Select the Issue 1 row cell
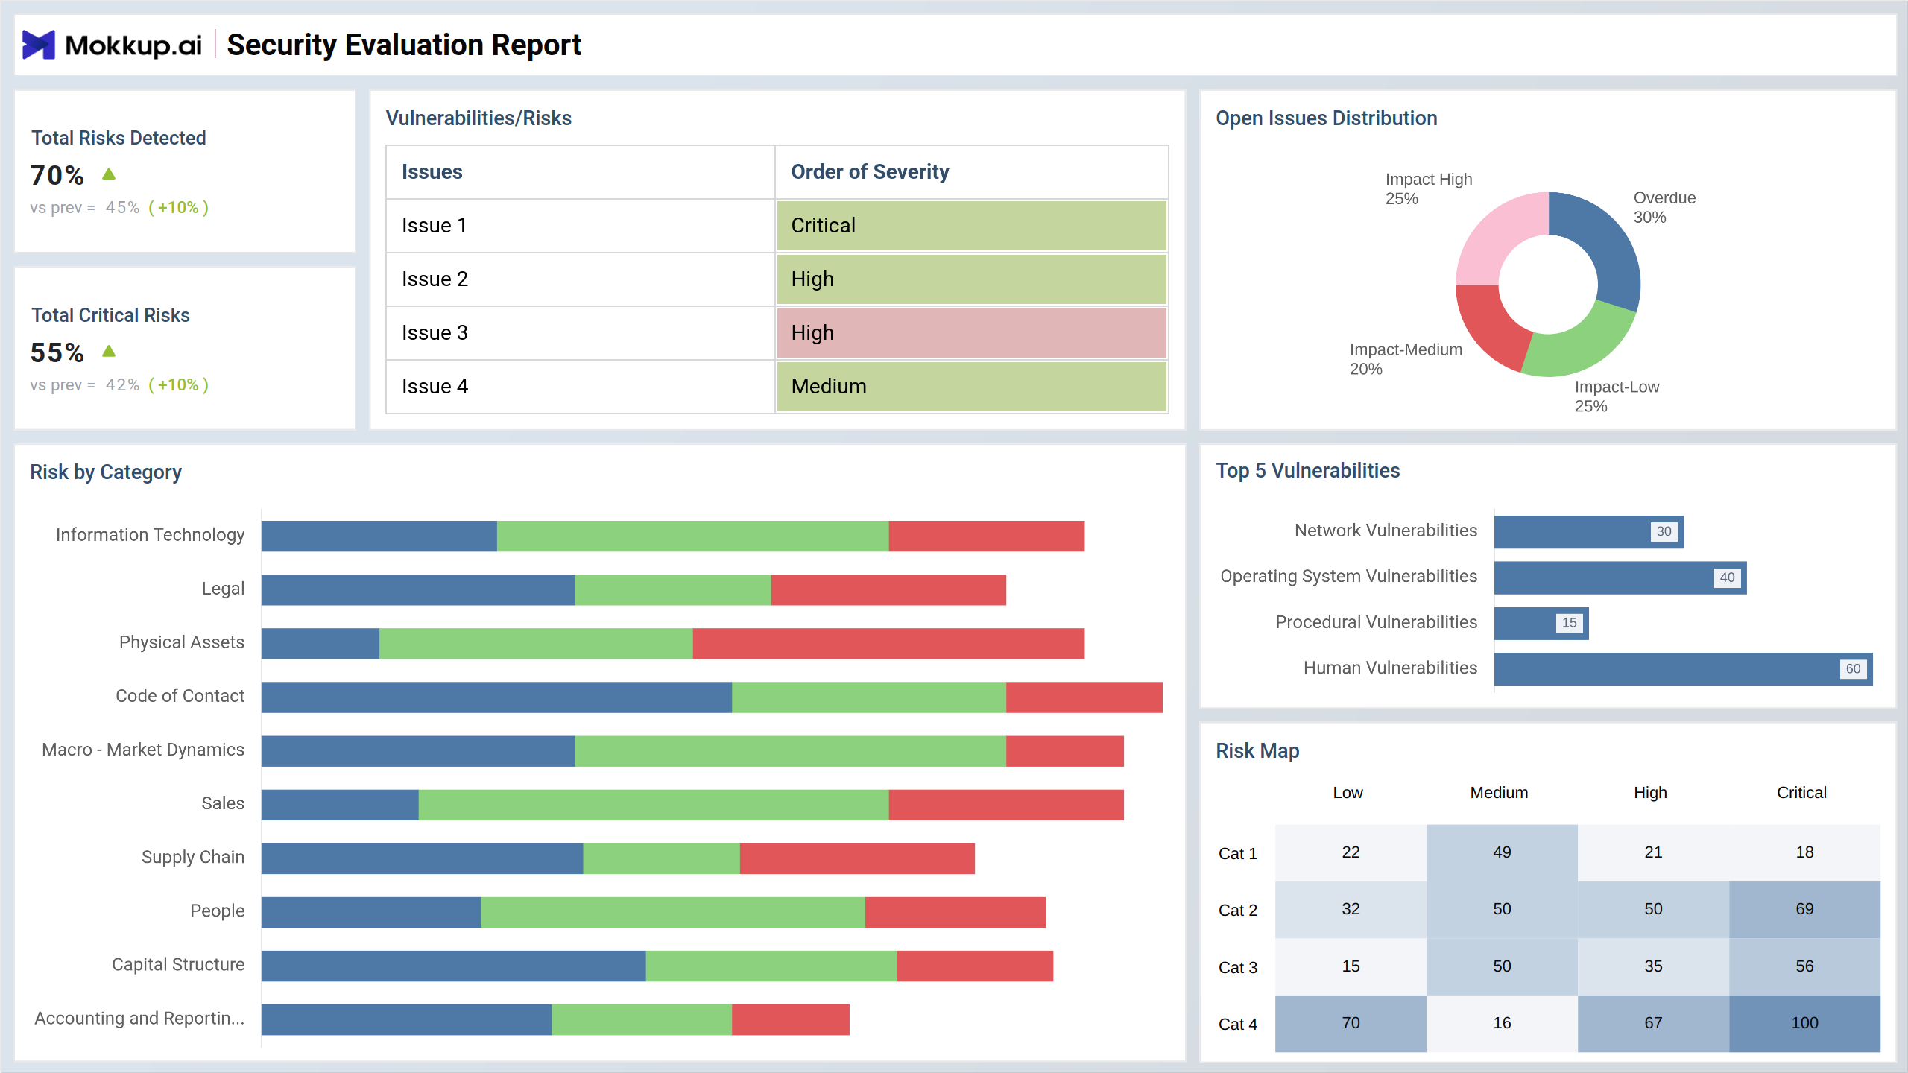 point(581,226)
